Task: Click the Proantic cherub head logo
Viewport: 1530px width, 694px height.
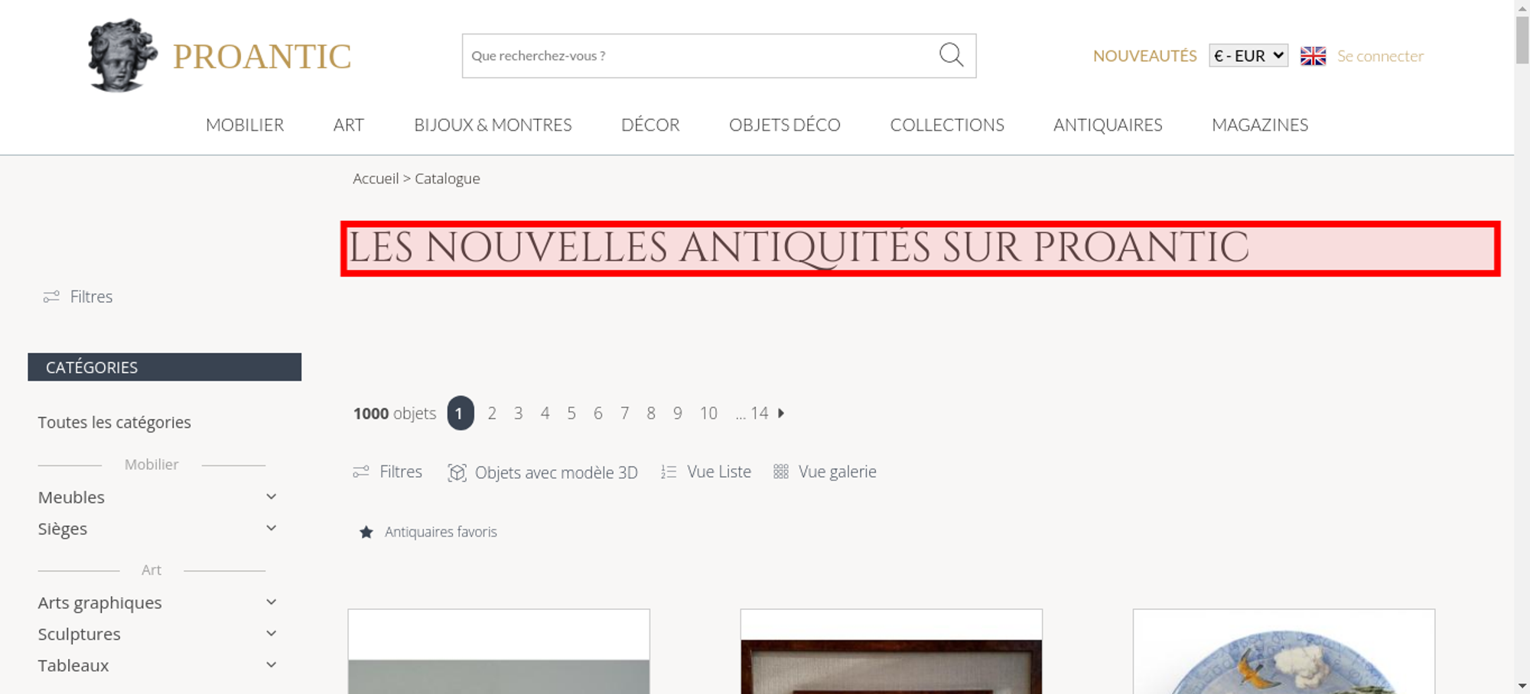Action: tap(122, 56)
